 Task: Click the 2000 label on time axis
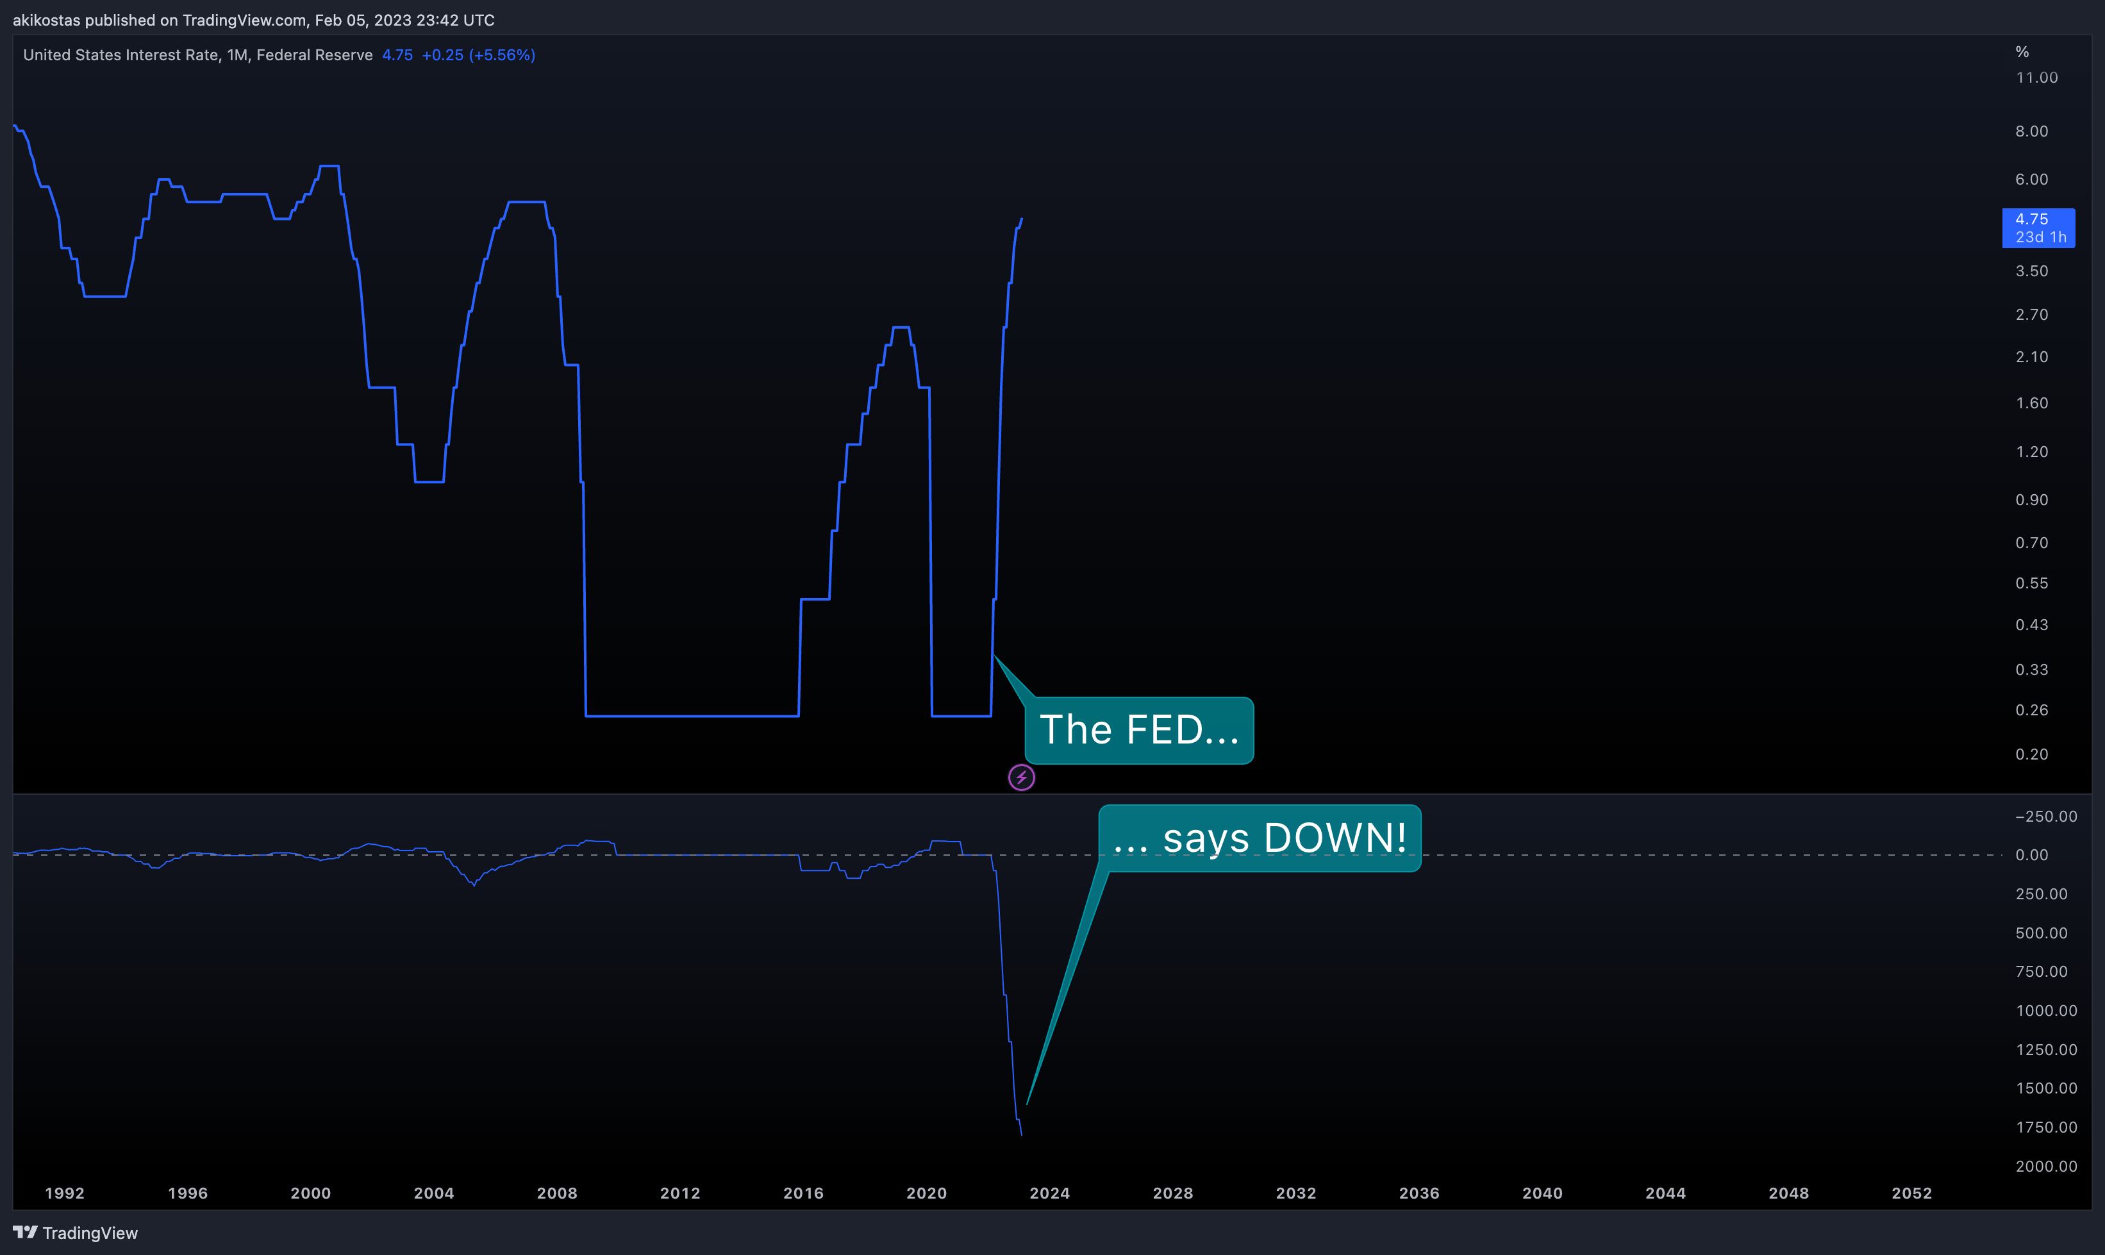(x=312, y=1193)
